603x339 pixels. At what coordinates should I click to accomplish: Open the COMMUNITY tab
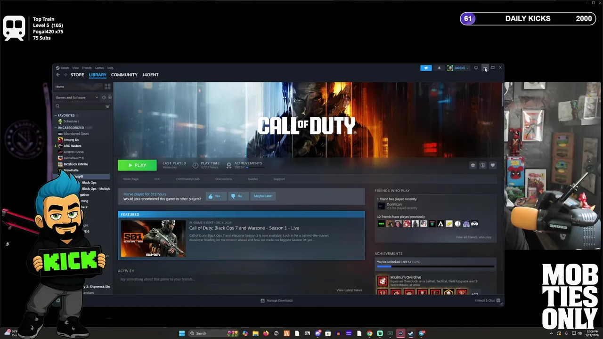point(124,75)
